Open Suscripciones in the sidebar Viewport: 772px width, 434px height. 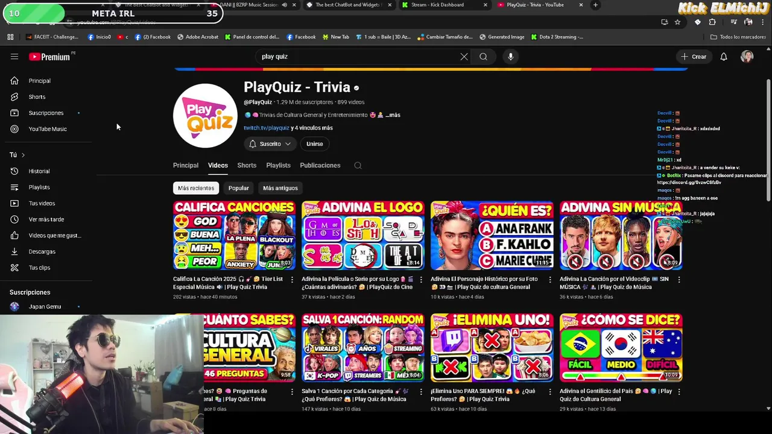point(46,113)
